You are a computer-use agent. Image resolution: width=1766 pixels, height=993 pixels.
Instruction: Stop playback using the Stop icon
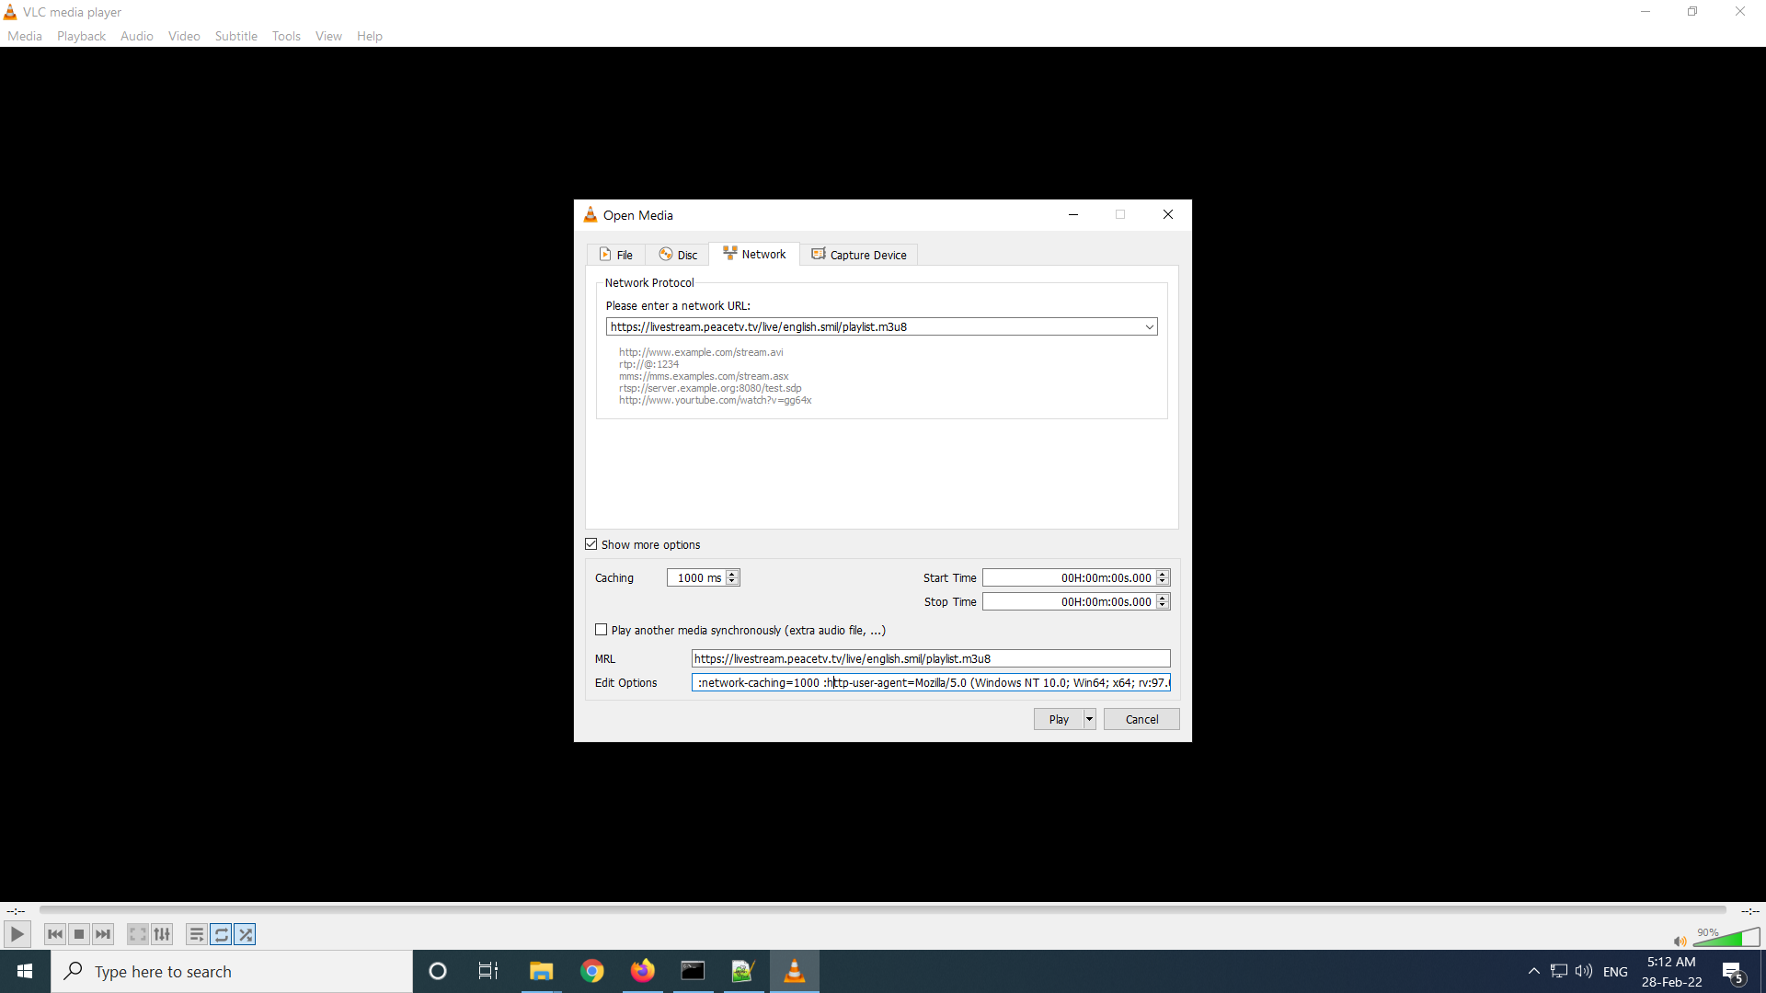coord(78,933)
